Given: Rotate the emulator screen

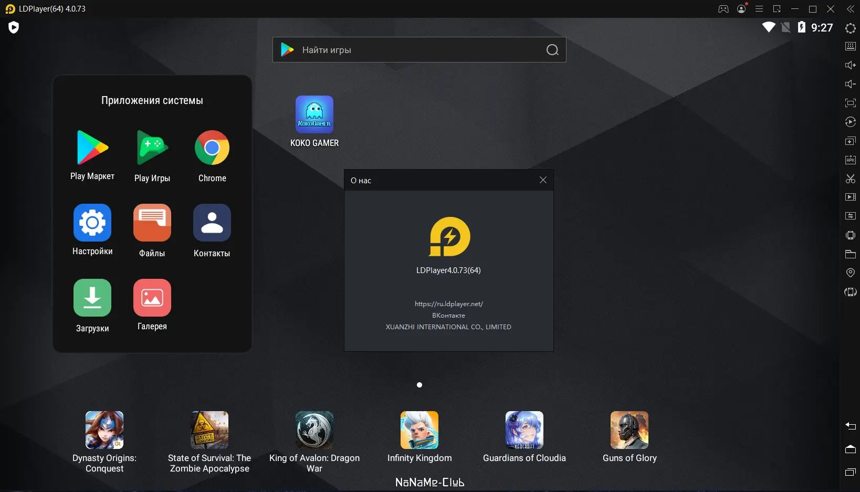Looking at the screenshot, I should [x=851, y=292].
